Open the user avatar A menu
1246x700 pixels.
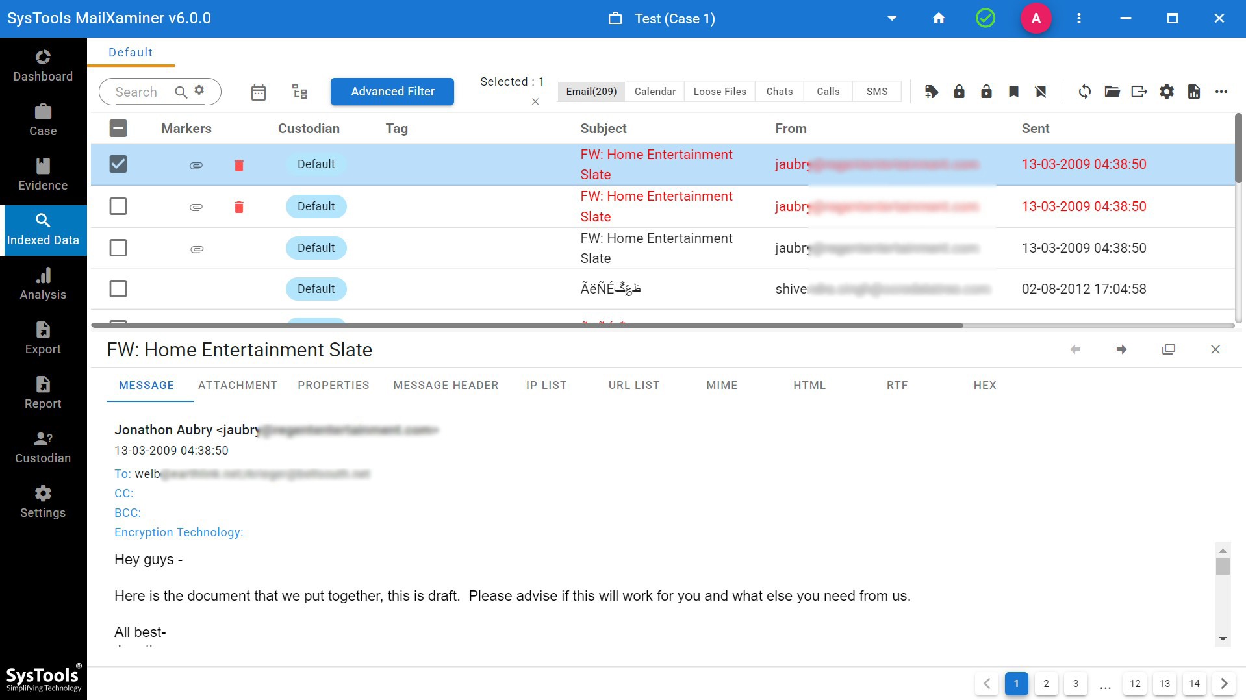[1036, 18]
